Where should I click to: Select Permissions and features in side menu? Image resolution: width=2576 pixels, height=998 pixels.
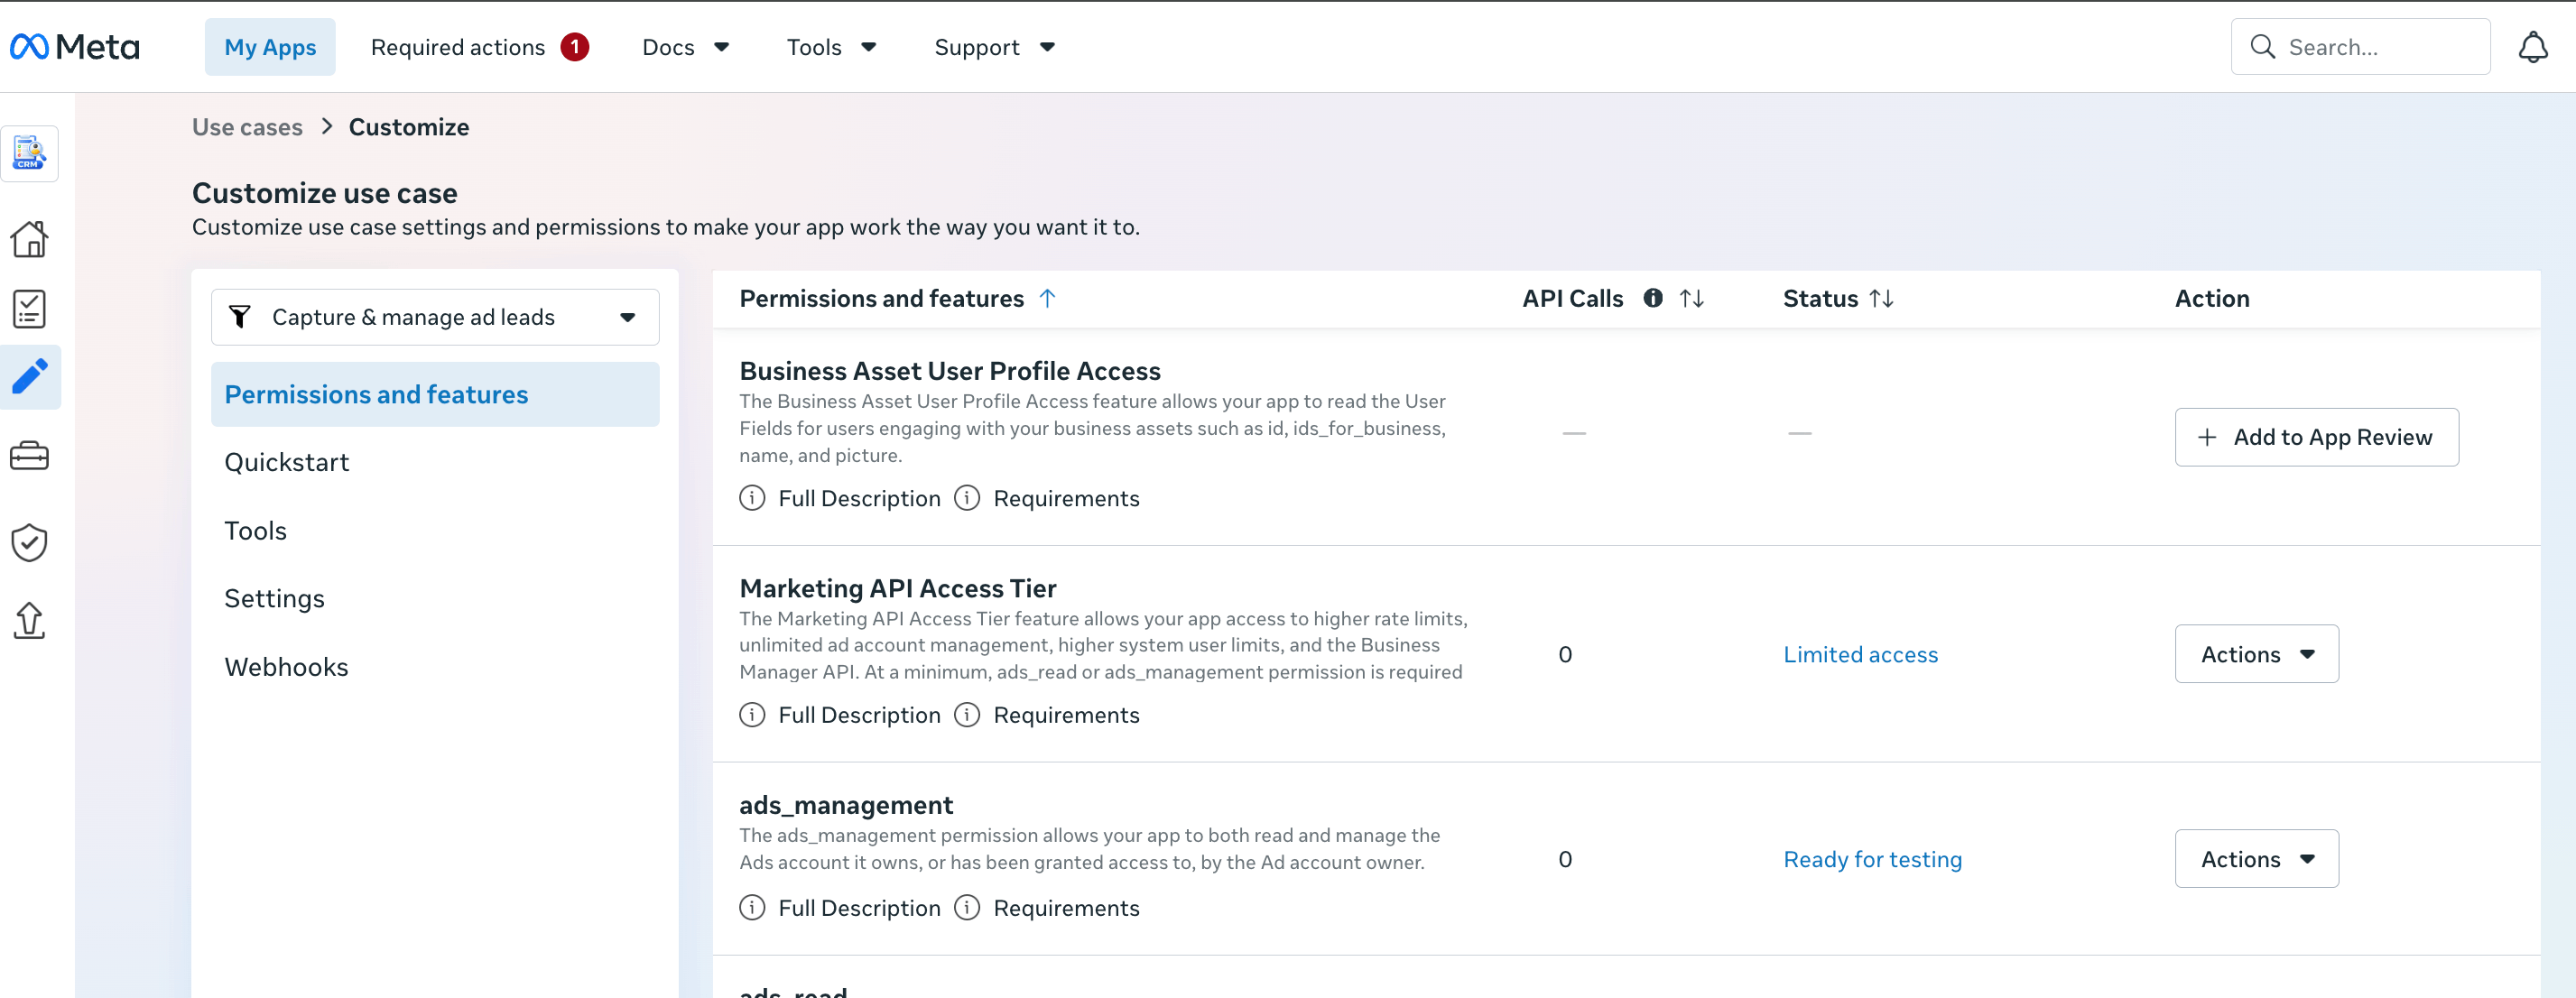435,395
